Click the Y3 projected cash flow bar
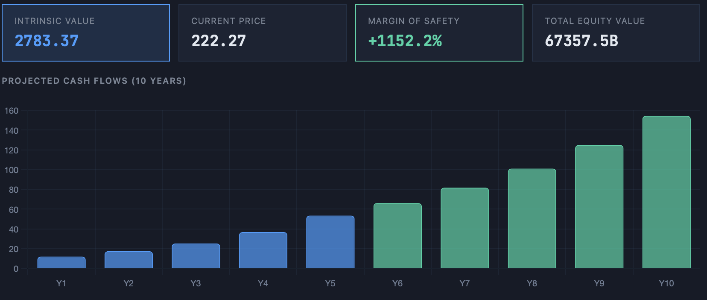The height and width of the screenshot is (300, 707). click(196, 256)
